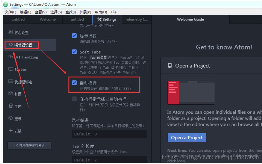Click the book icon beside Open a Project
This screenshot has height=164, width=262.
tap(169, 66)
